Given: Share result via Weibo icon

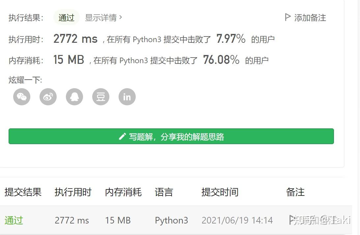Looking at the screenshot, I should click(48, 97).
